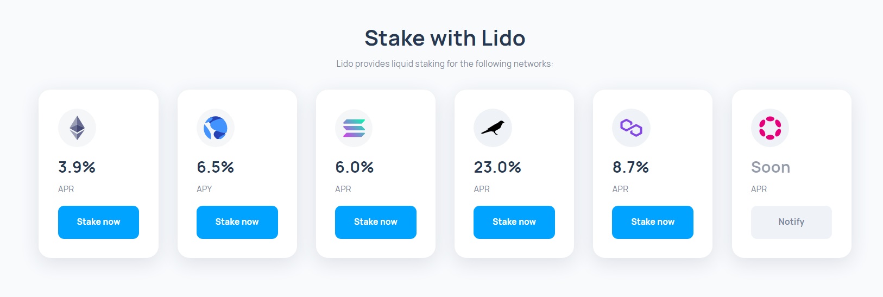
Task: Stake now on the 8.7% APR card
Action: coord(653,222)
